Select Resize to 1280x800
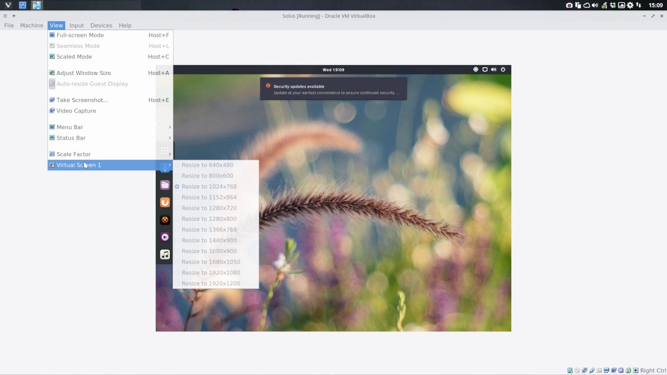 (x=216, y=219)
